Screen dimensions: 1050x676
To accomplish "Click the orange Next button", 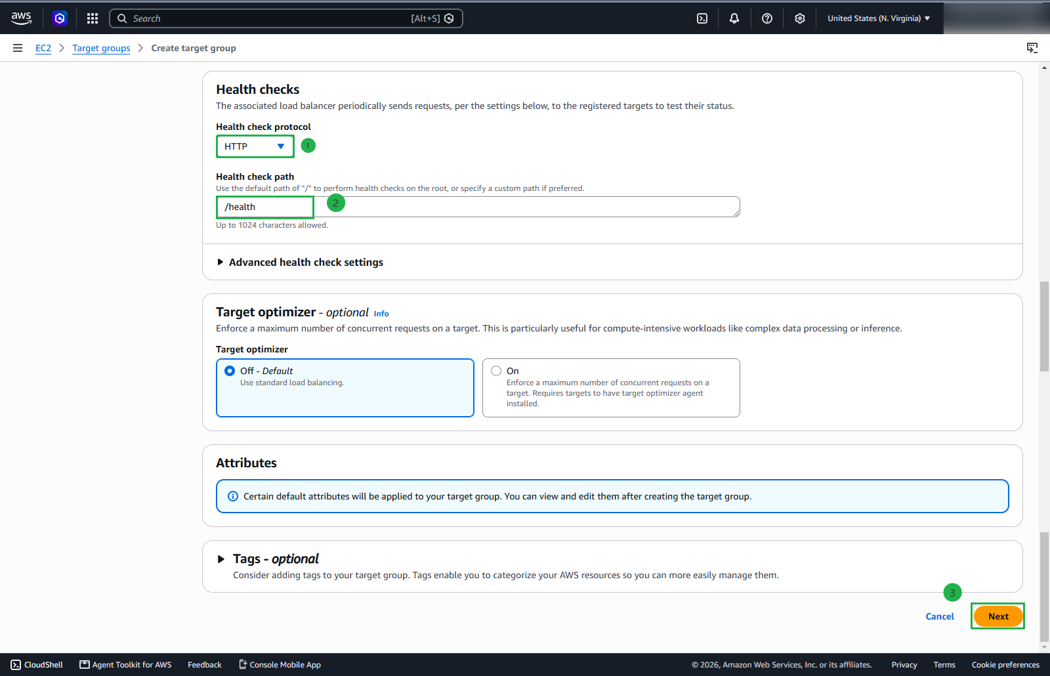I will tap(998, 616).
